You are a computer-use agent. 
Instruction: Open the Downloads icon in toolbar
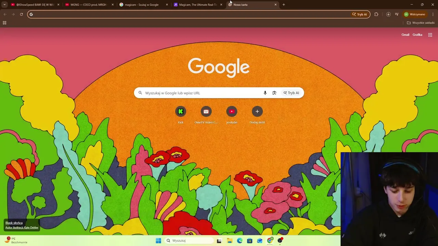point(388,14)
